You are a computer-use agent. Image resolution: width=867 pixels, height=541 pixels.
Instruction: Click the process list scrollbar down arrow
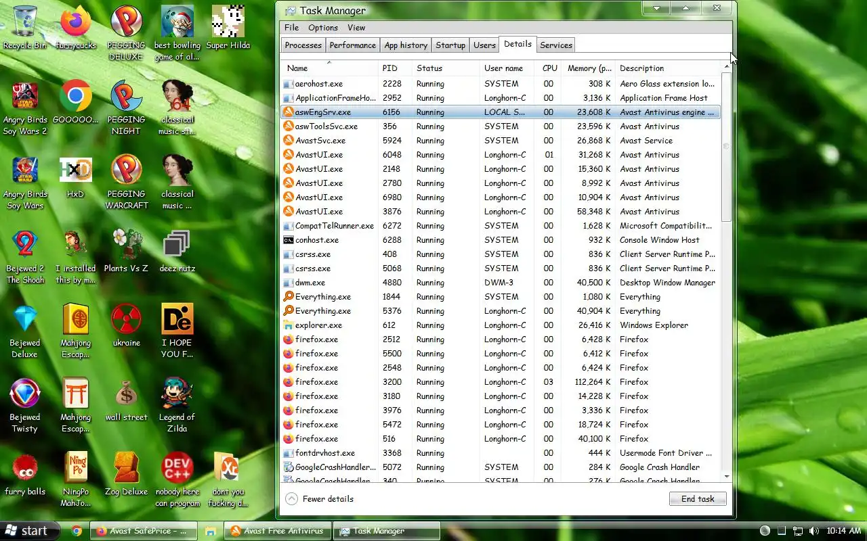[727, 477]
